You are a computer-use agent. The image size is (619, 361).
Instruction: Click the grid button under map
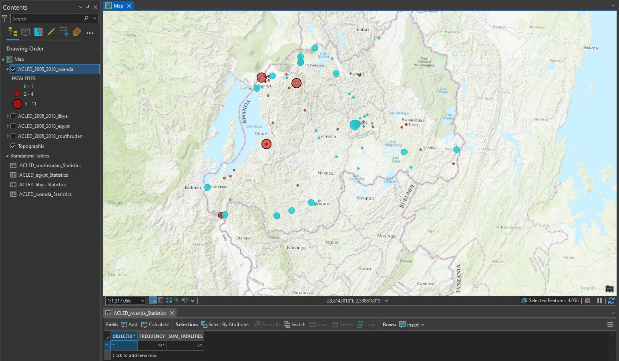coord(161,300)
